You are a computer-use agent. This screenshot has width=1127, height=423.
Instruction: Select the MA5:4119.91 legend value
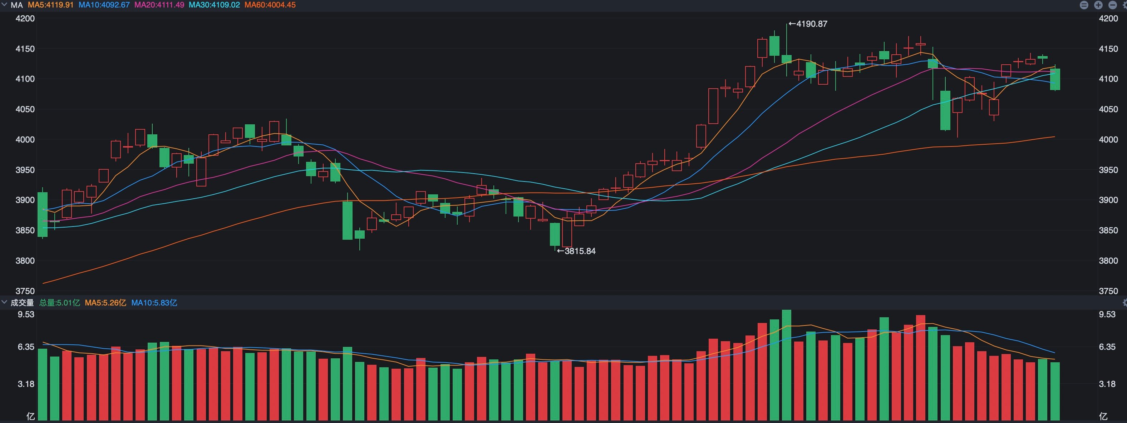51,5
